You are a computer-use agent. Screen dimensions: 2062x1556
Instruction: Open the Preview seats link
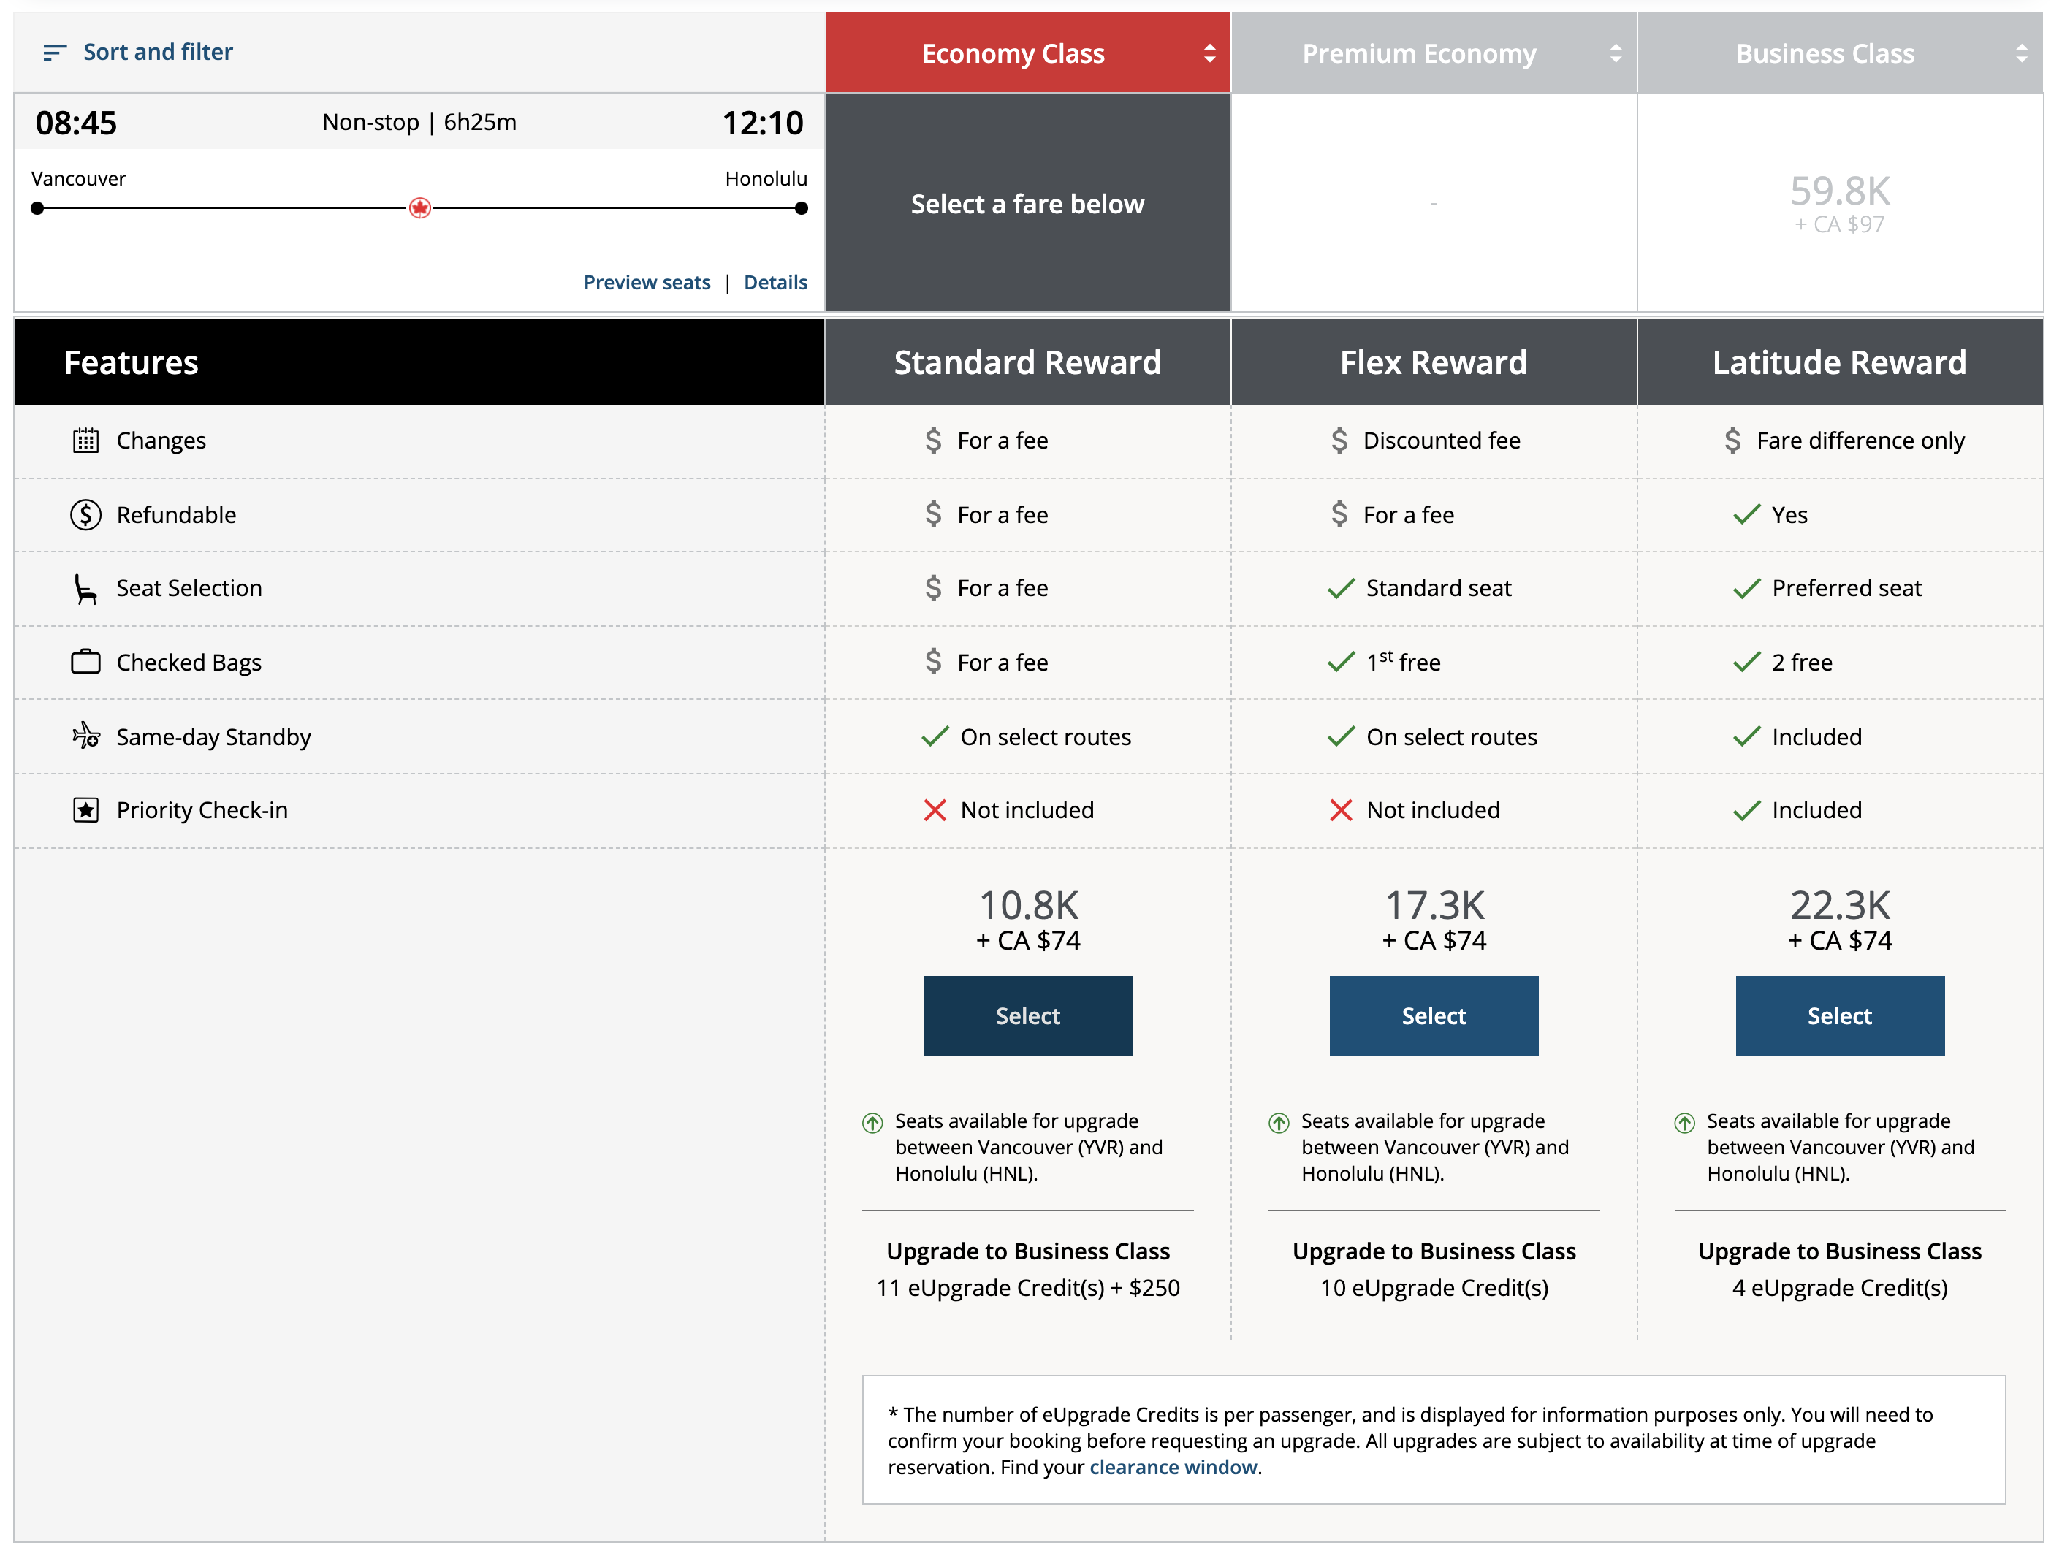(646, 282)
